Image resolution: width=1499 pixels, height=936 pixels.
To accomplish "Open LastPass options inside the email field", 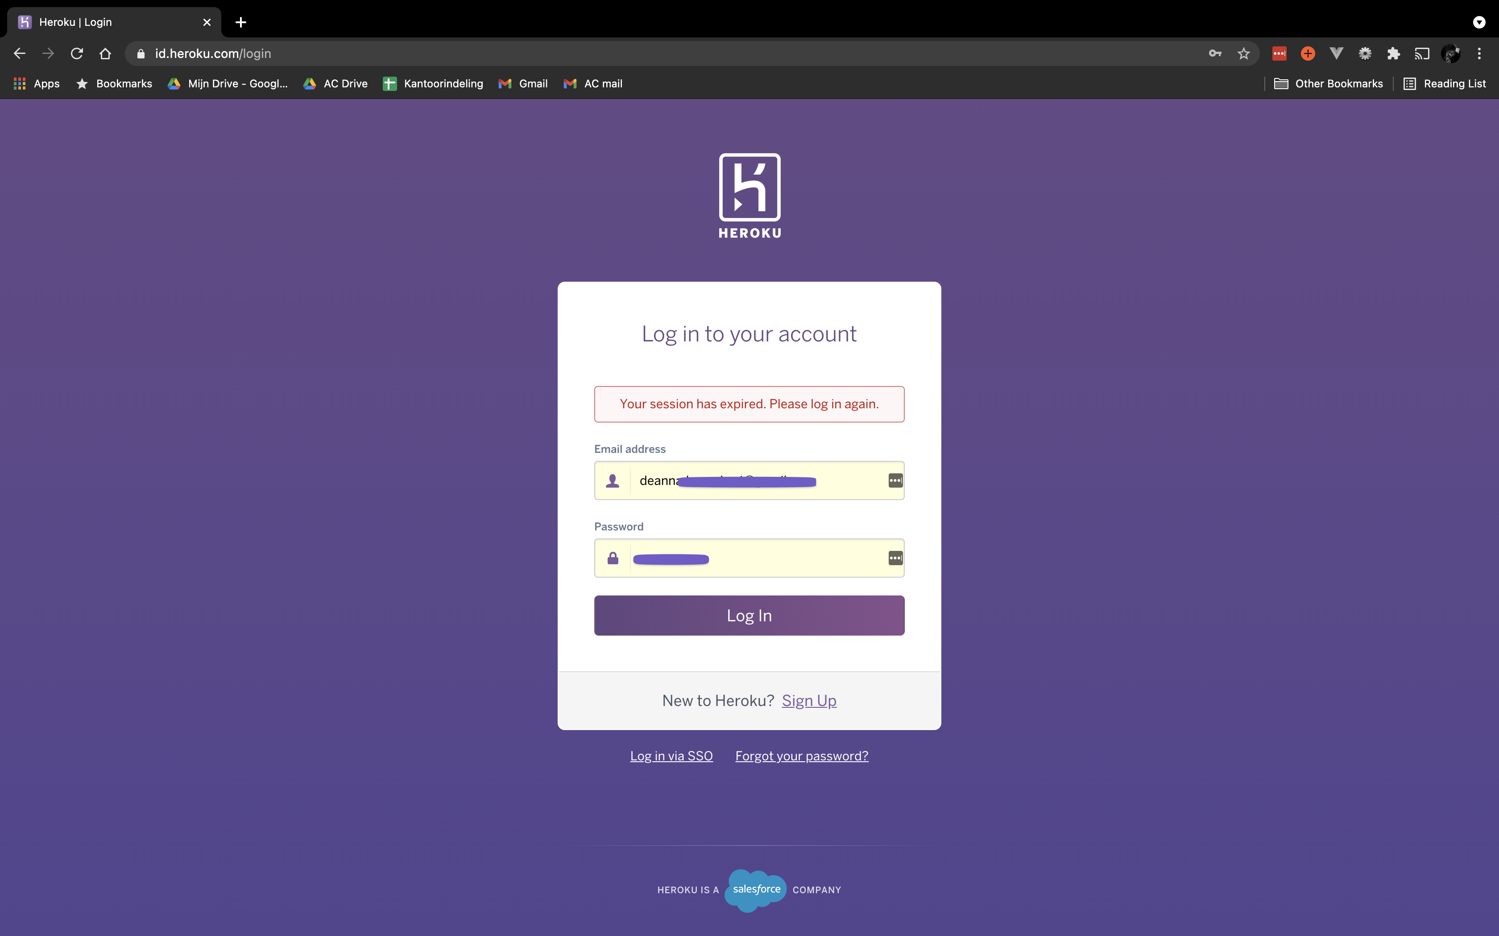I will click(x=896, y=480).
